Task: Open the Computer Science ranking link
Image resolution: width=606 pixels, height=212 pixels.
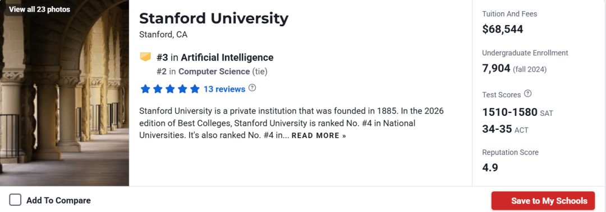Action: pos(214,71)
